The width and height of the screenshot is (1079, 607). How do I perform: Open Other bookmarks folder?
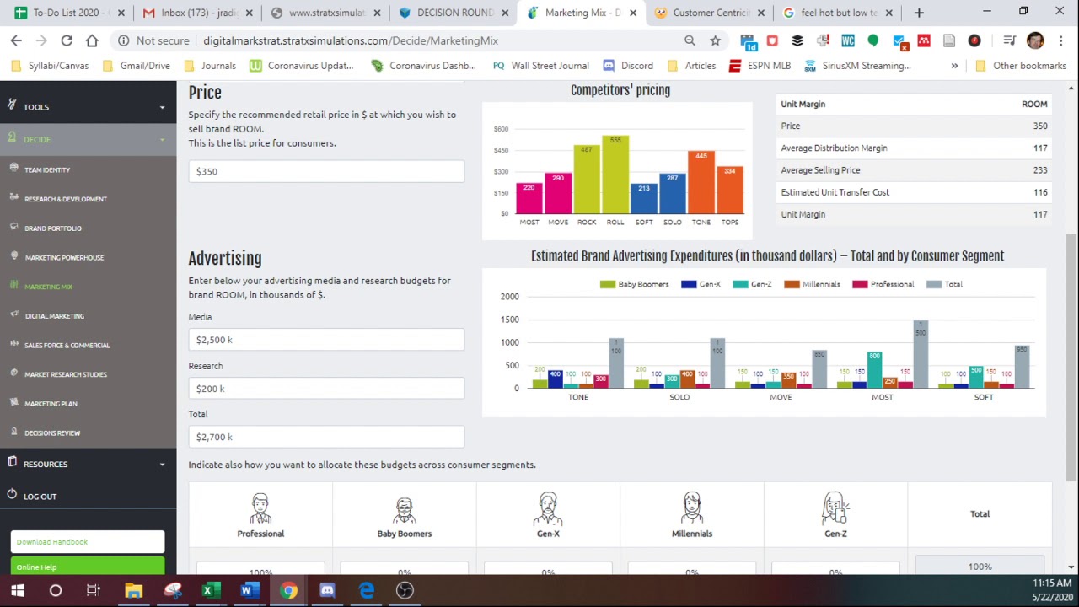point(1020,66)
